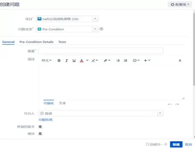Click the gear icon in 配置域 button
Image resolution: width=195 pixels, height=148 pixels.
coord(172,5)
